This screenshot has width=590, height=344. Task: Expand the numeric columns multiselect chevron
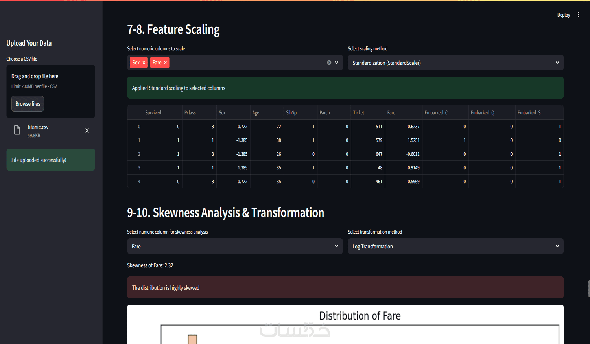tap(337, 63)
